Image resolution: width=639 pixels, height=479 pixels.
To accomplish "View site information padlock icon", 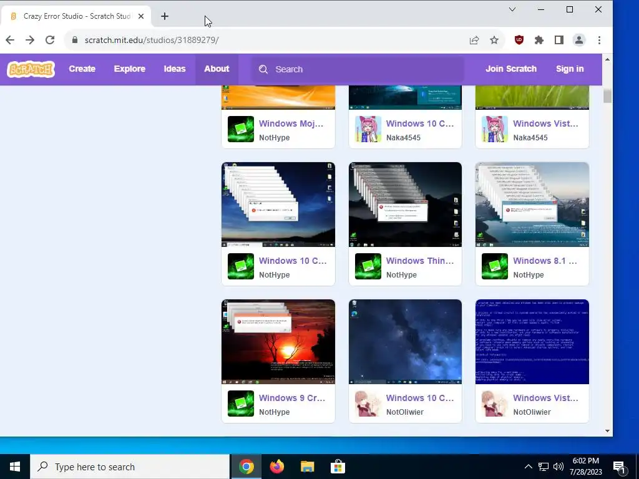I will pyautogui.click(x=75, y=40).
